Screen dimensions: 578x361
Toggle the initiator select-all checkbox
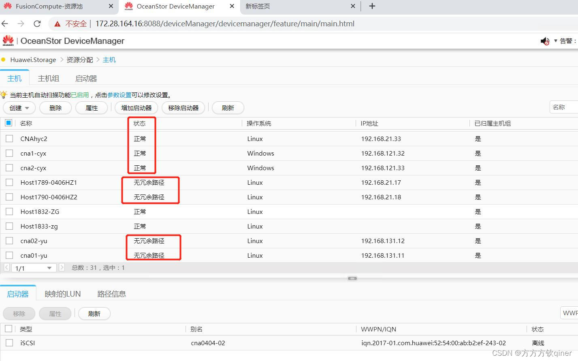click(9, 329)
